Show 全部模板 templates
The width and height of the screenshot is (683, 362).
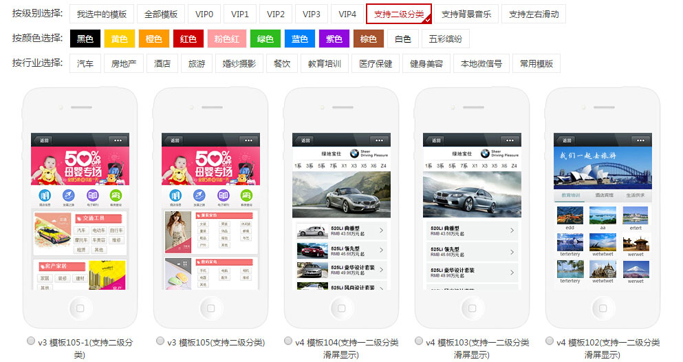click(161, 14)
